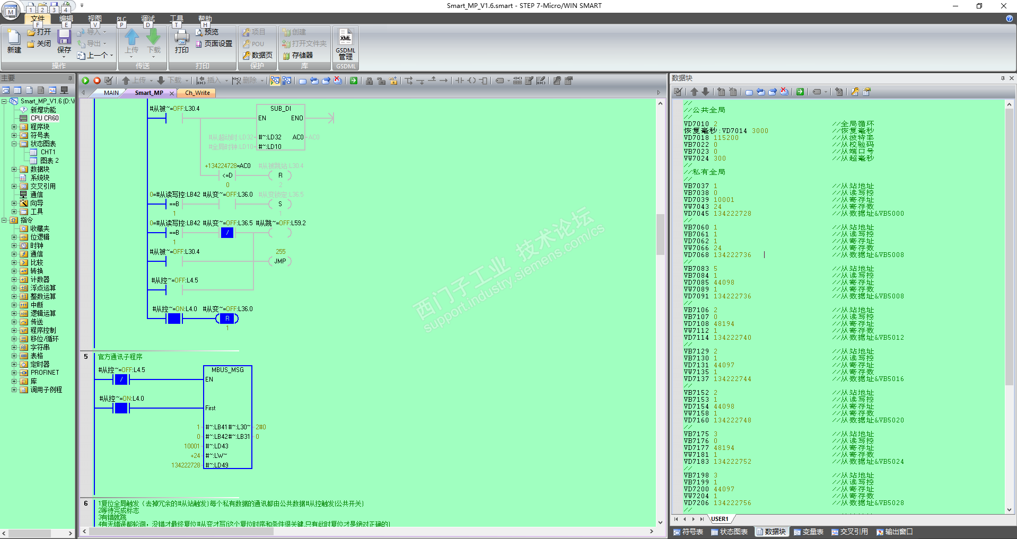Image resolution: width=1017 pixels, height=539 pixels.
Task: Open the 文件 ribbon tab
Action: pyautogui.click(x=38, y=19)
